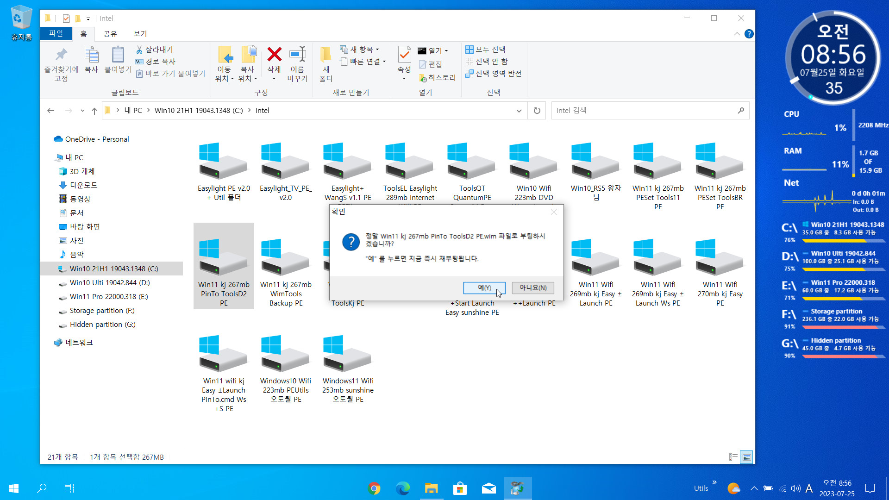Open the 휴지통 recycle bin on the desktop
The image size is (889, 500).
coord(21,23)
